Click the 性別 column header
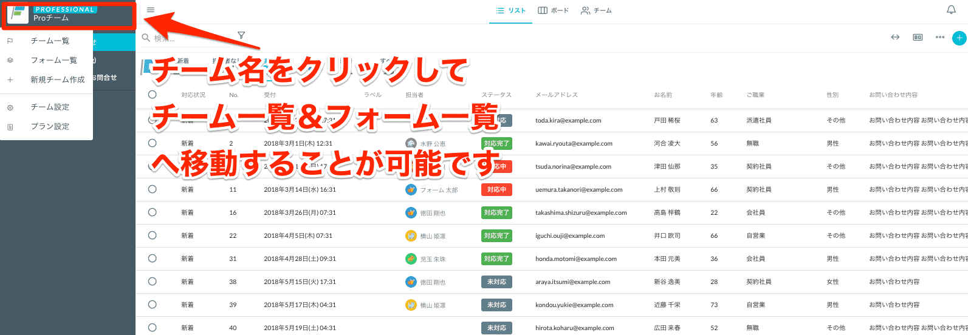Screen dimensions: 968x335 pos(832,95)
